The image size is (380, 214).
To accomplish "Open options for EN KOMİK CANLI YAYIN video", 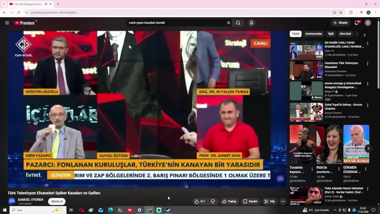I will point(368,43).
